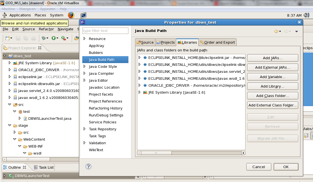The image size is (313, 182).
Task: Open the Run configurations dropdown arrow
Action: click(57, 38)
